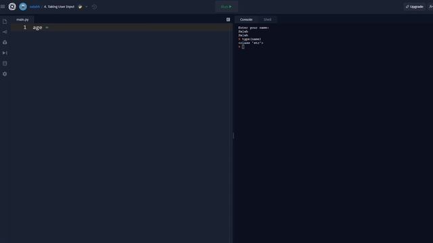The width and height of the screenshot is (433, 243).
Task: Click the Python language icon
Action: coord(80,7)
